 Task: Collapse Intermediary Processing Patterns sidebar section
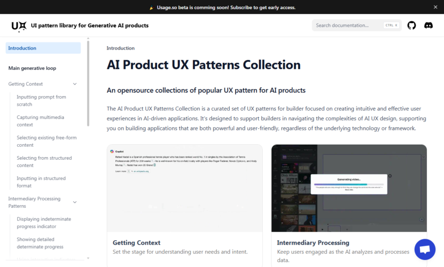click(x=75, y=202)
